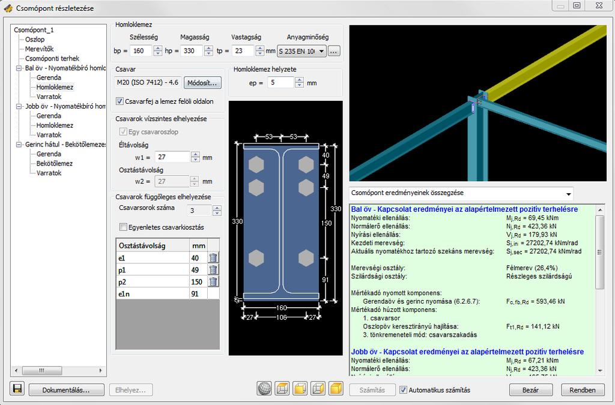Select Merevítők in the tree

point(39,49)
